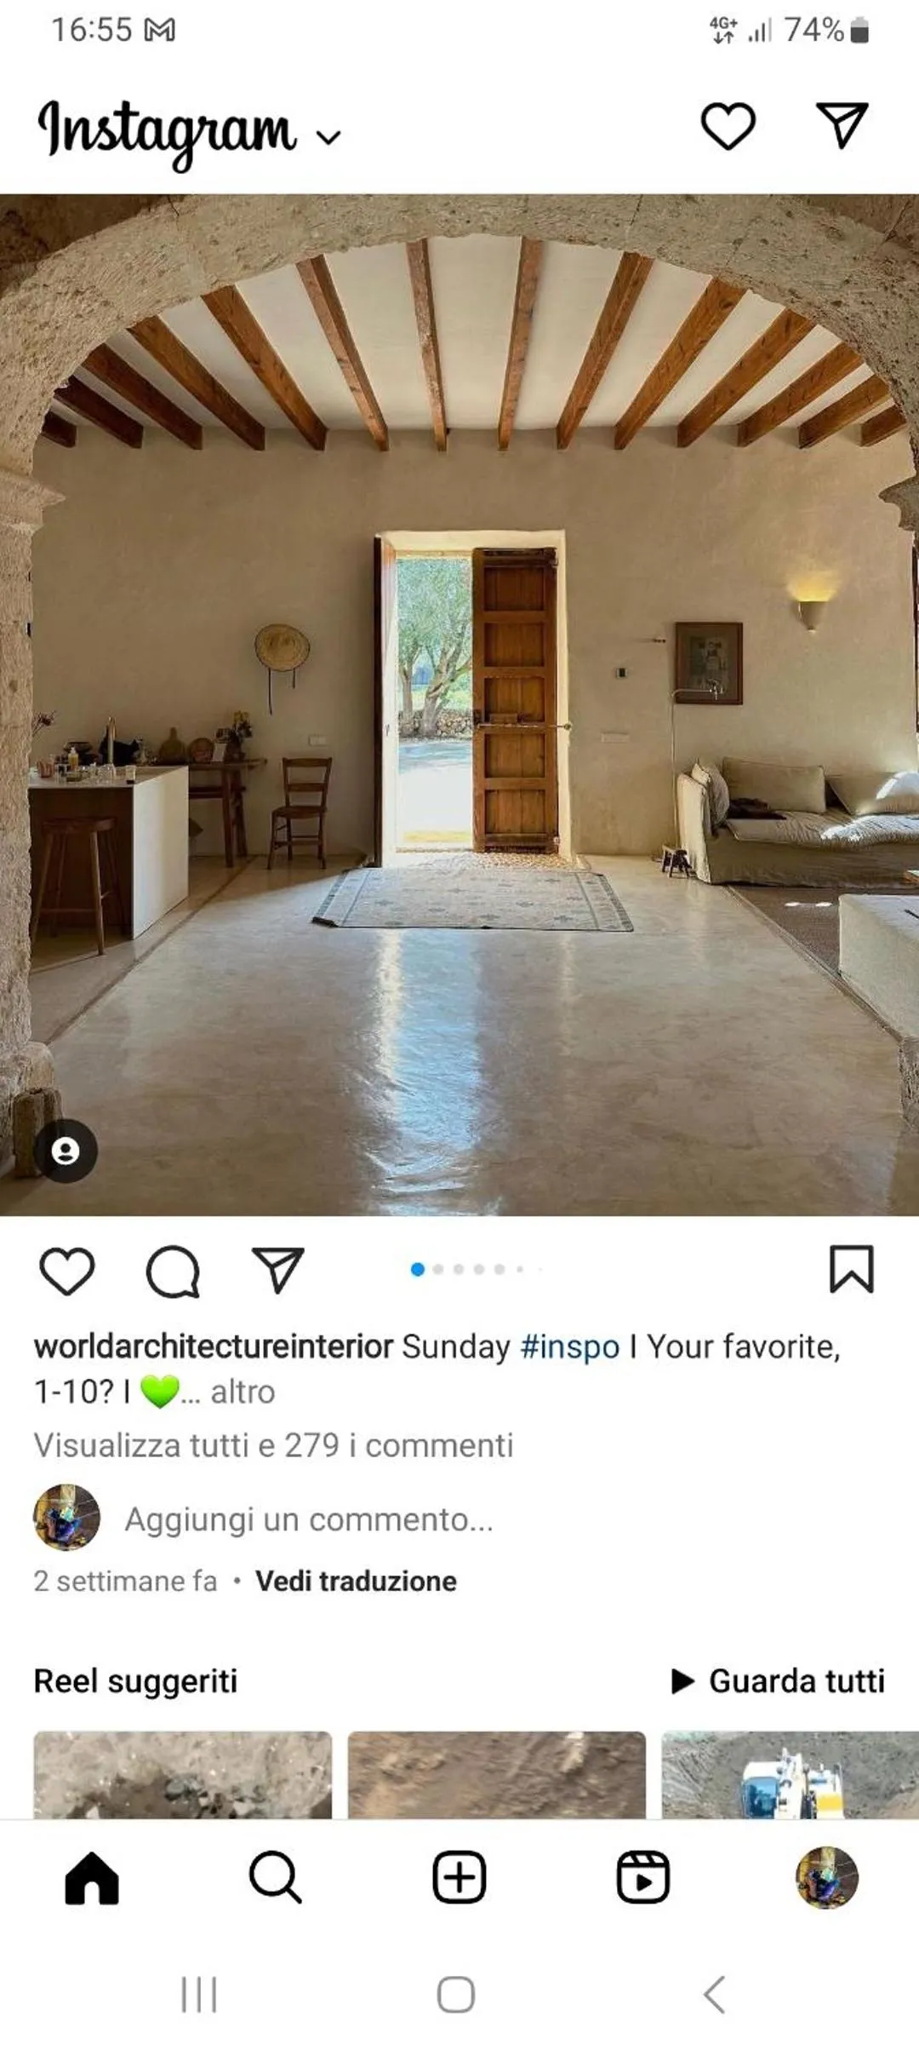The height and width of the screenshot is (2050, 919).
Task: Open notifications heart icon in header
Action: coord(728,126)
